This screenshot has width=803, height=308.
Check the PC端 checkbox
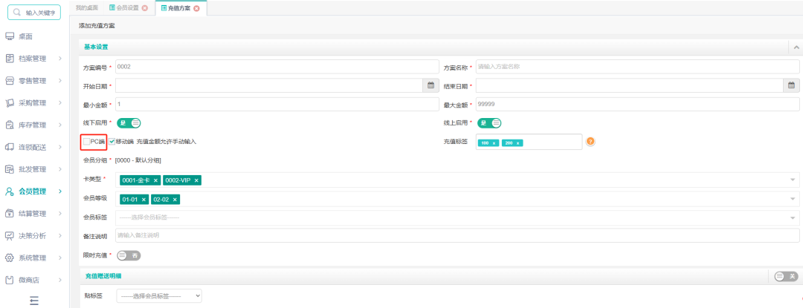86,142
